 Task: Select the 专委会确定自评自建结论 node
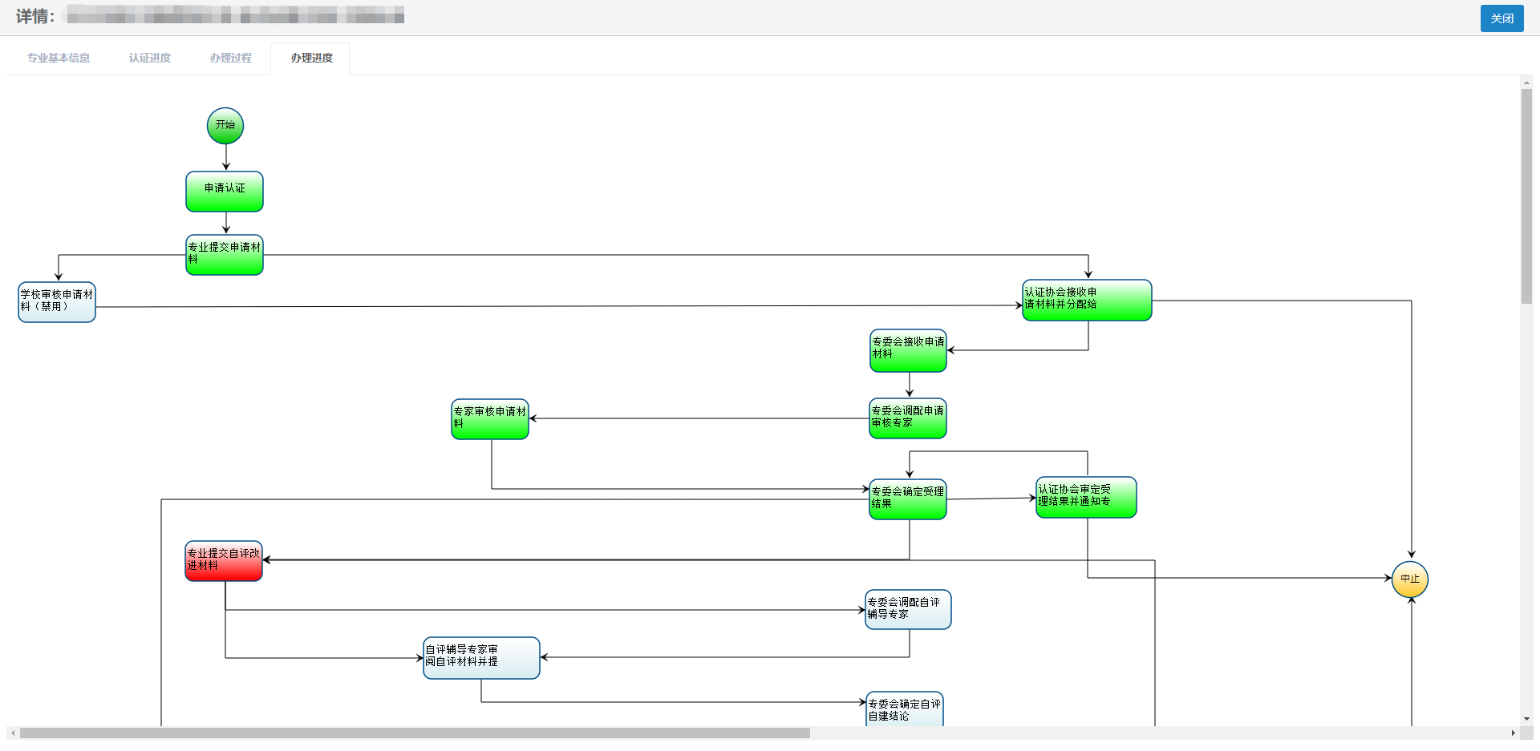tap(905, 709)
